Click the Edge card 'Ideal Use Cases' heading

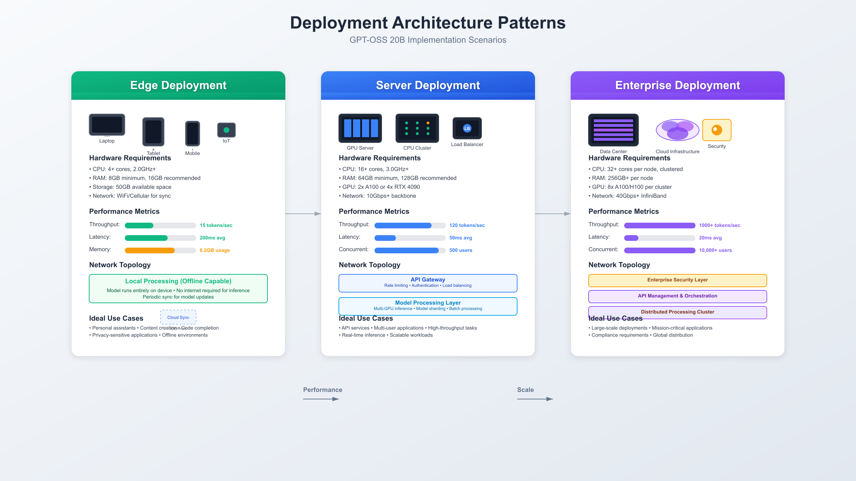click(116, 319)
